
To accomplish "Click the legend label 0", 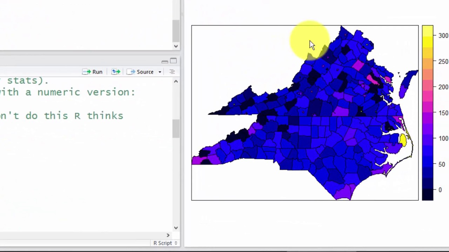I will [x=440, y=190].
